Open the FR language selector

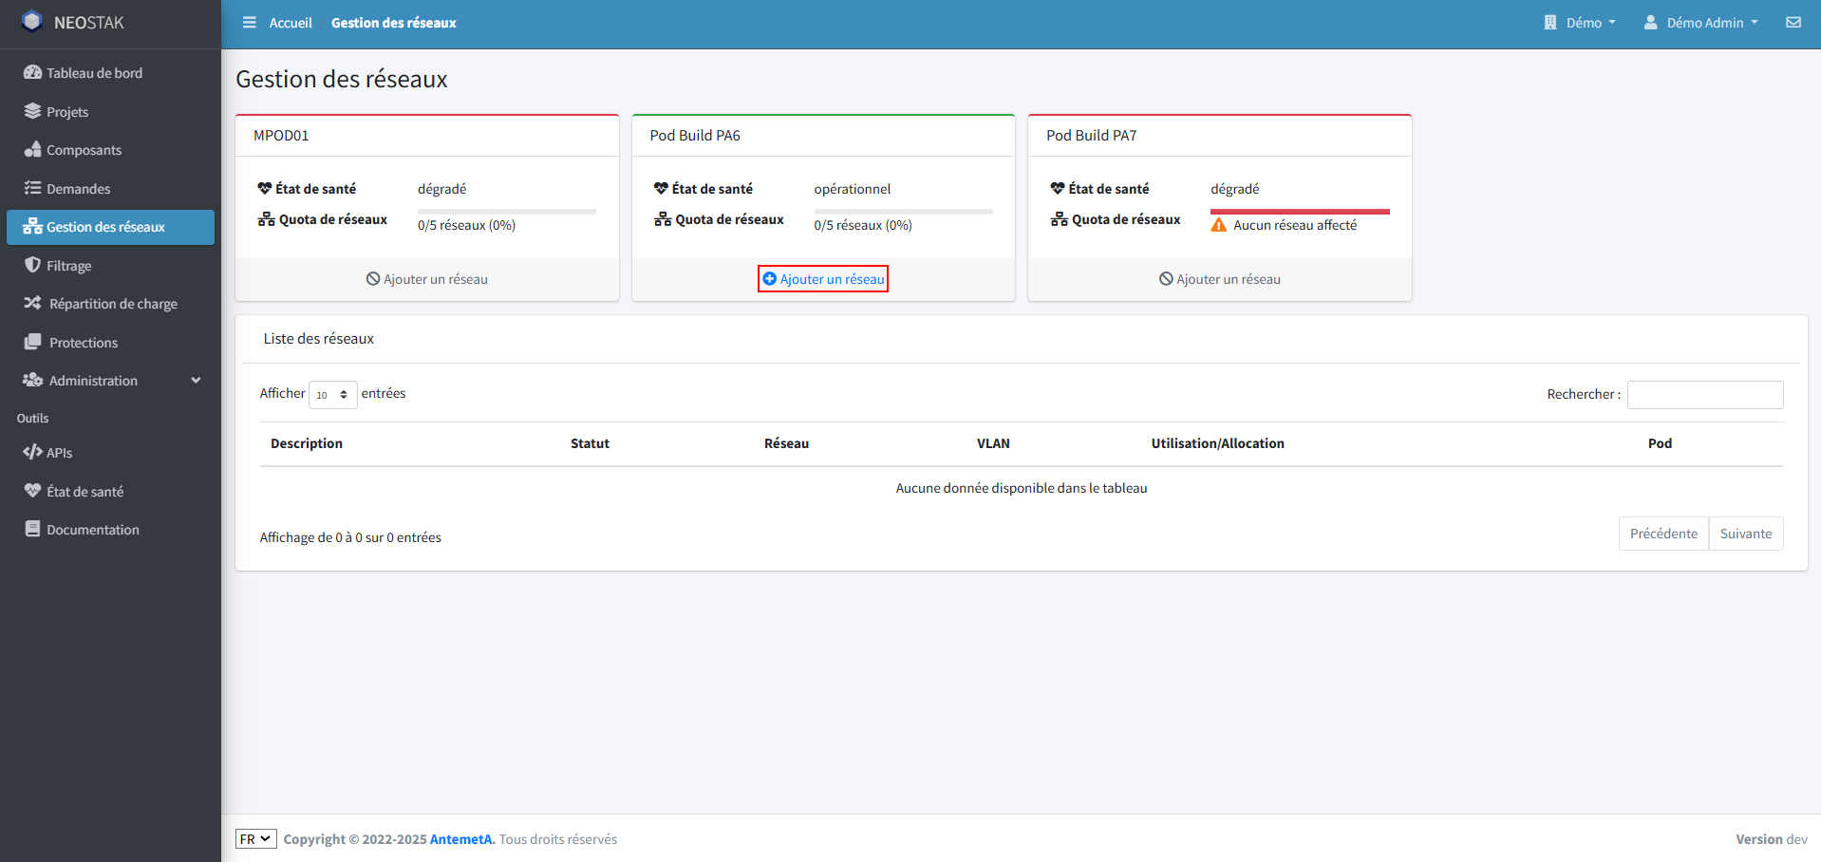(x=255, y=839)
